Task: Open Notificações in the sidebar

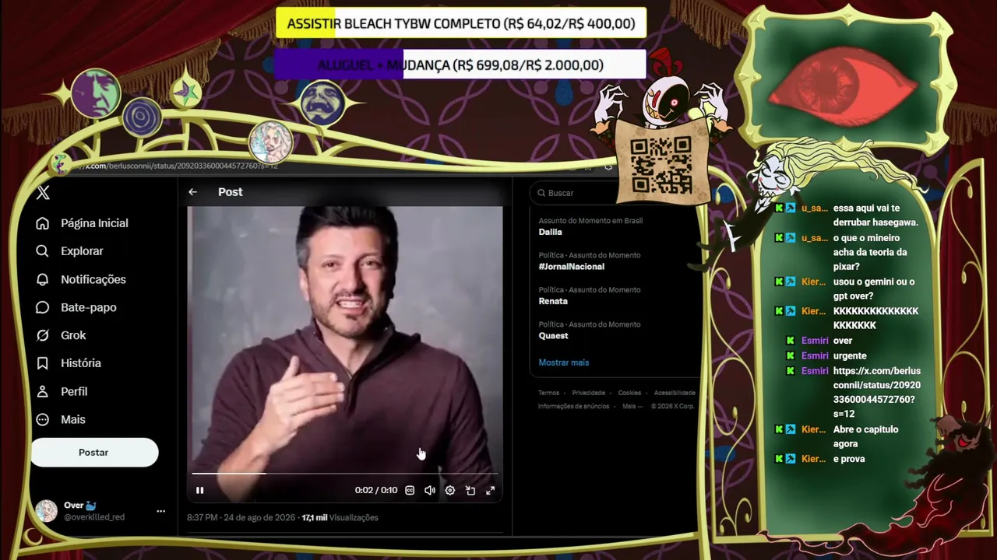Action: [x=80, y=279]
